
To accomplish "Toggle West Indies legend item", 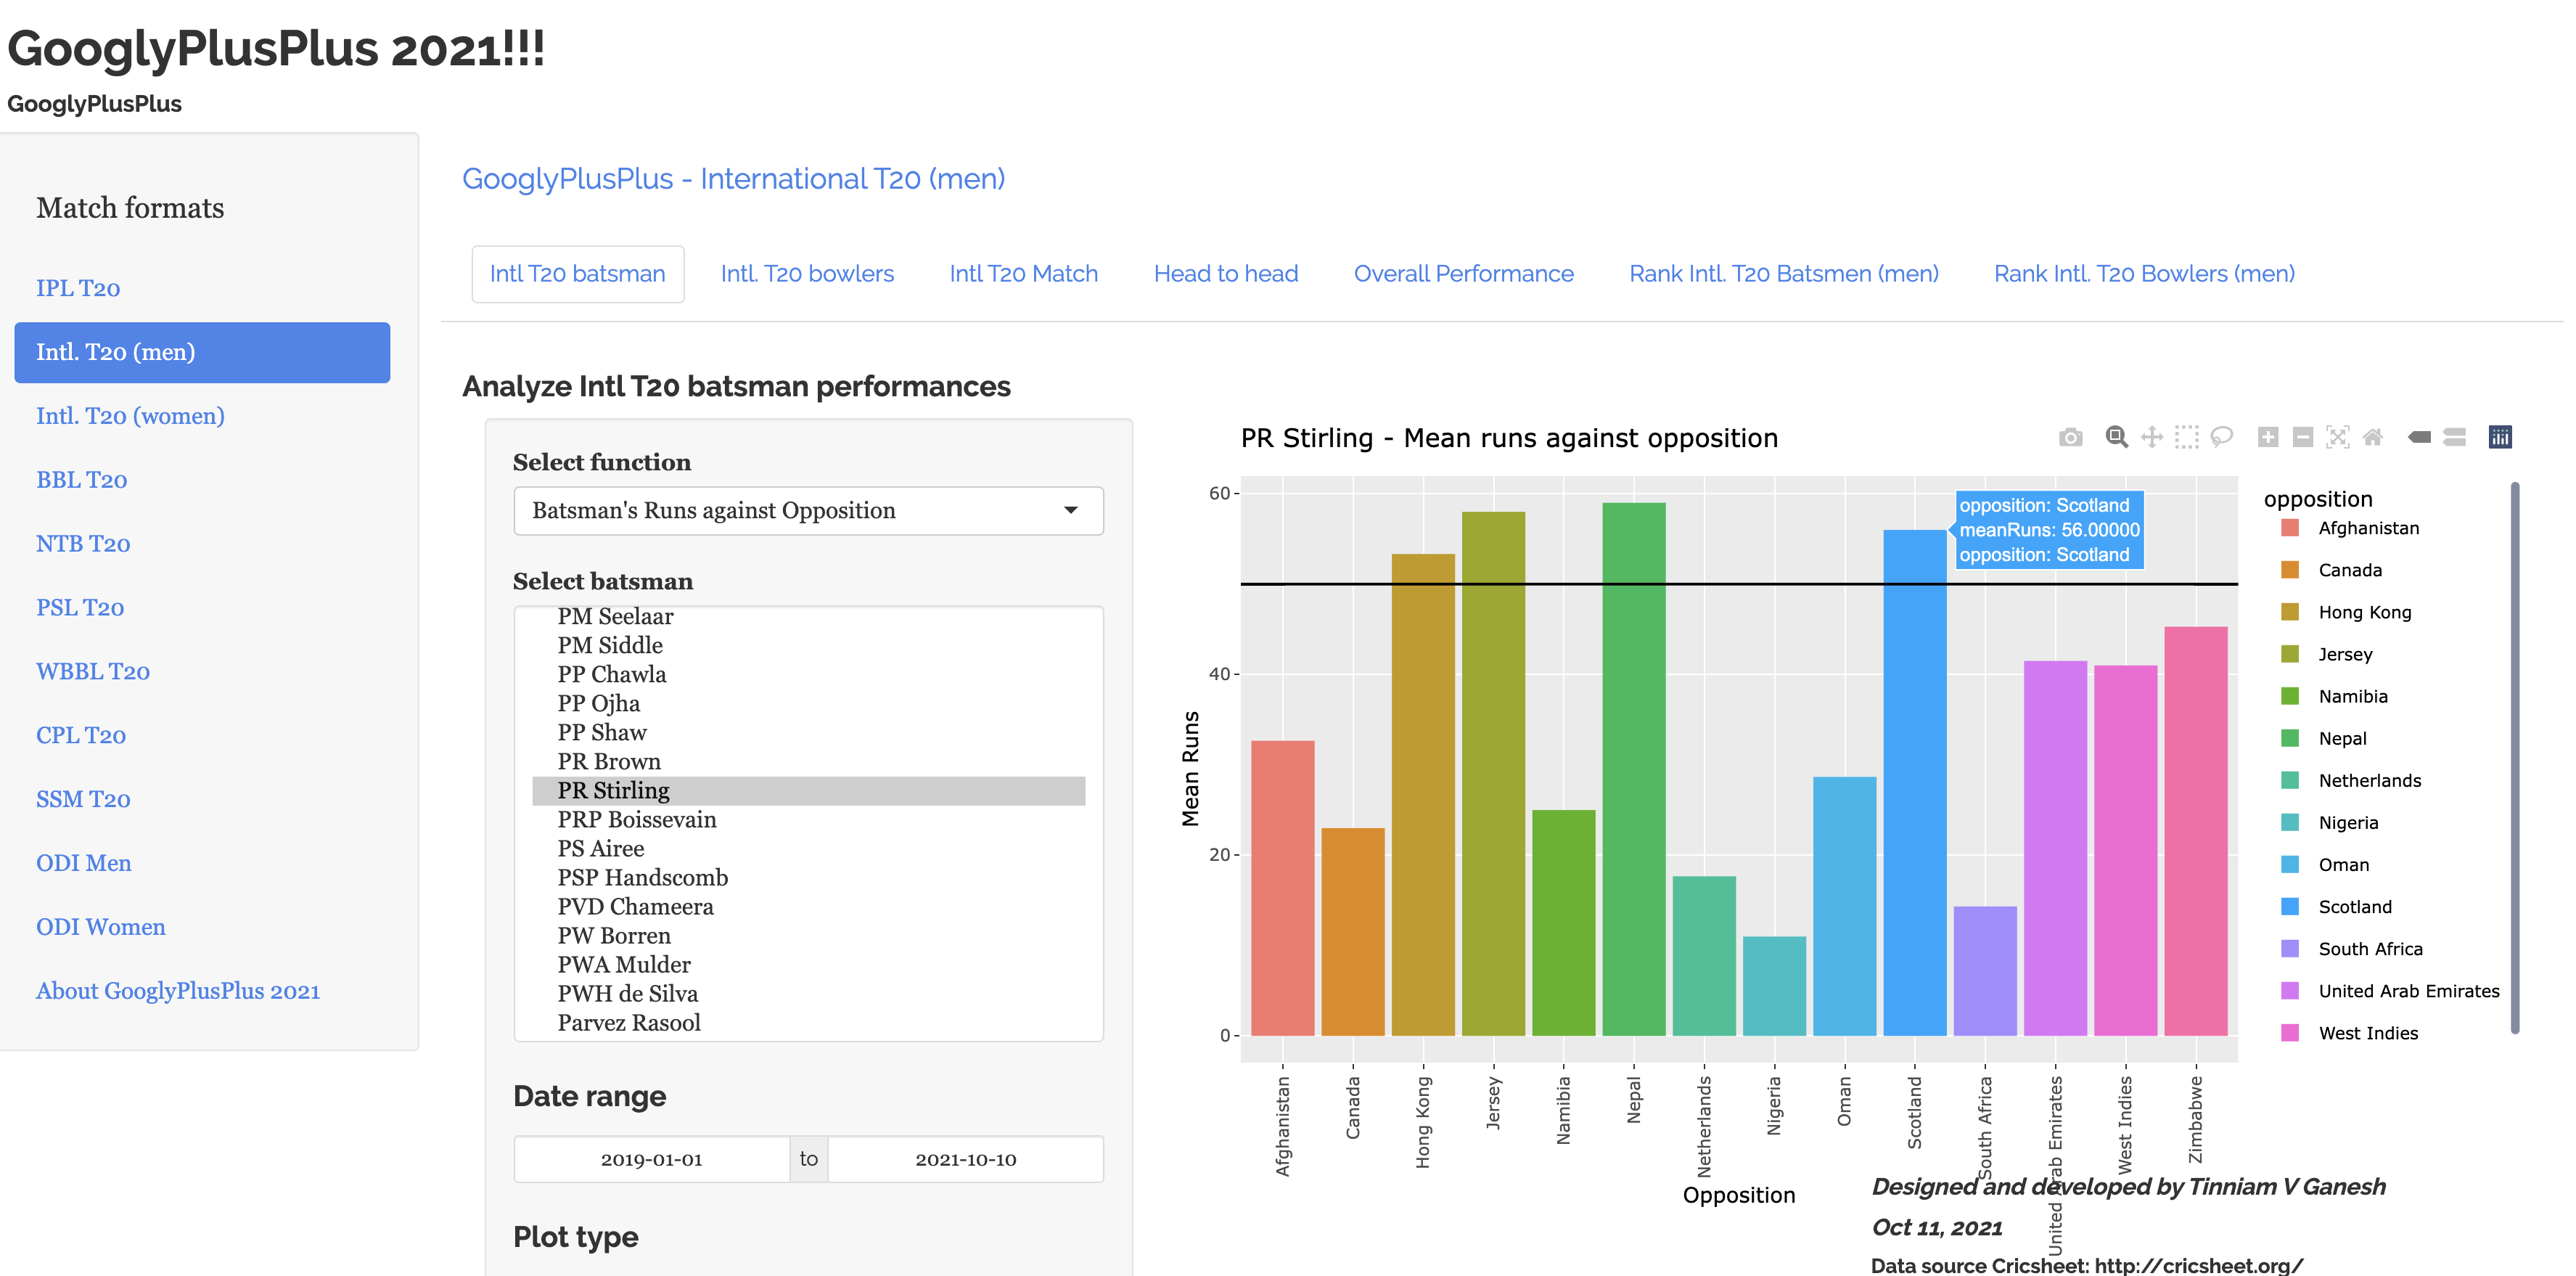I will 2367,1033.
